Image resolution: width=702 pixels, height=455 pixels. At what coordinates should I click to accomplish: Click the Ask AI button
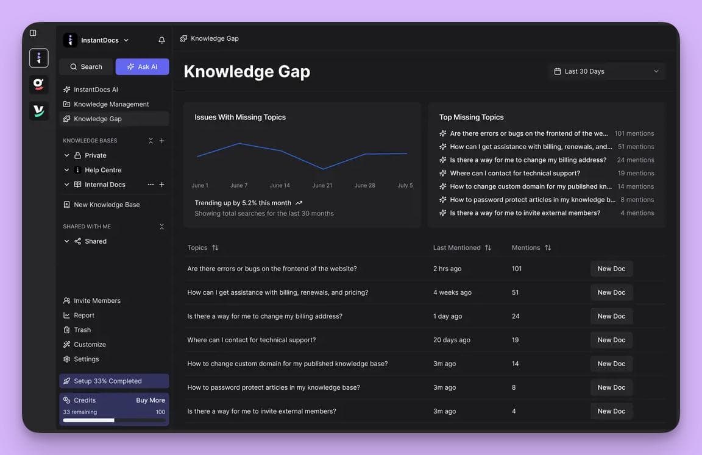[x=141, y=66]
